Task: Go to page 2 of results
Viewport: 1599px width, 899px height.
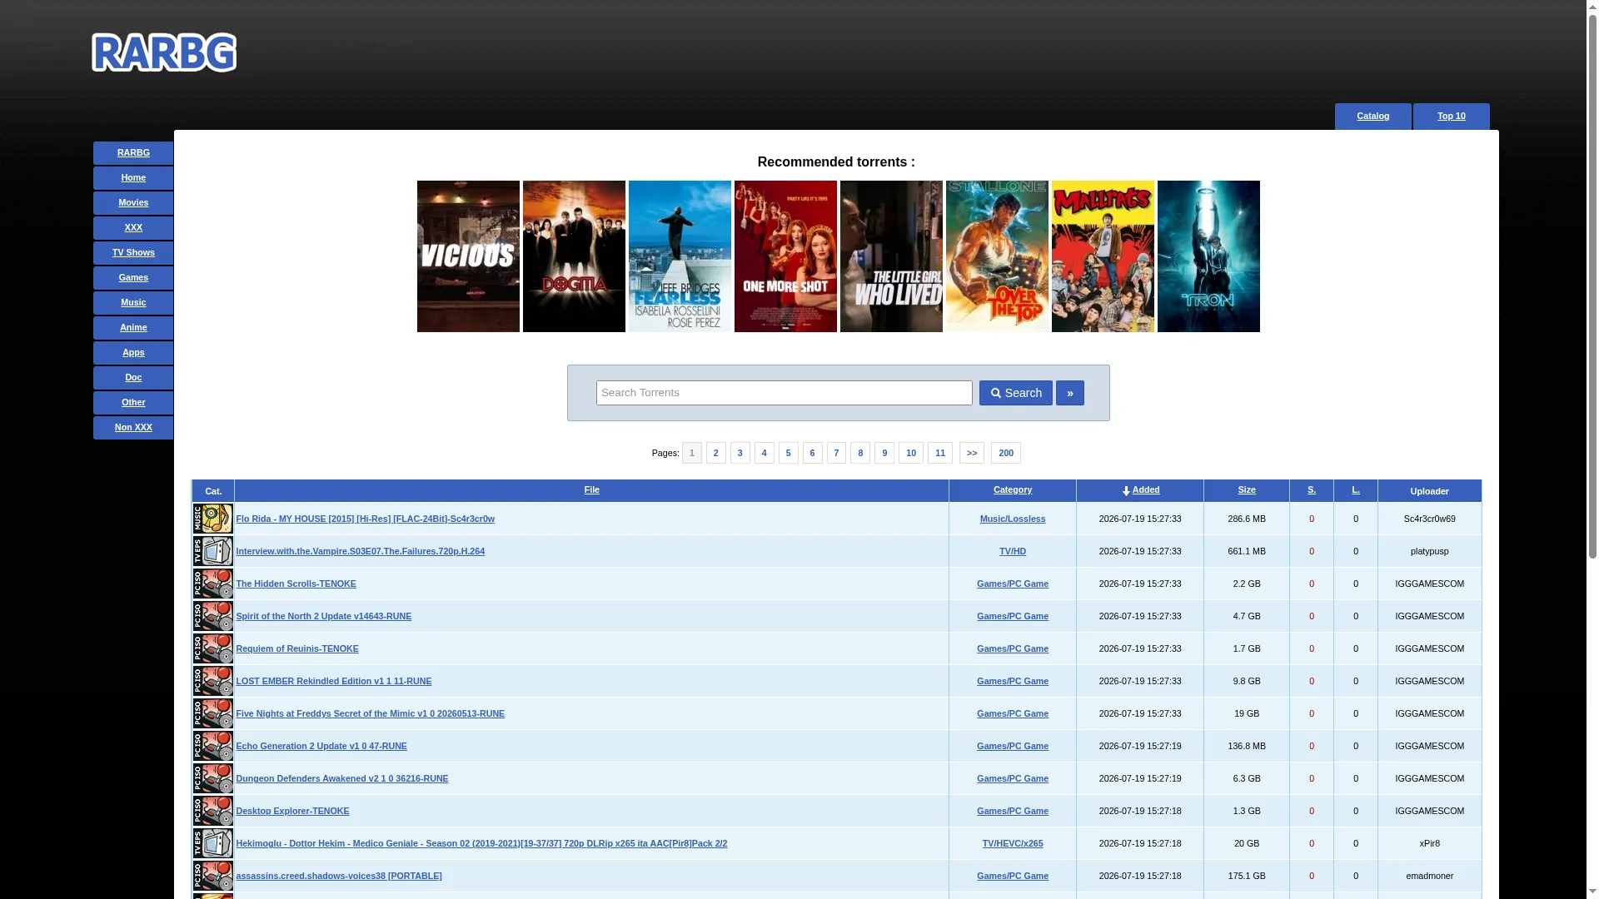Action: [716, 453]
